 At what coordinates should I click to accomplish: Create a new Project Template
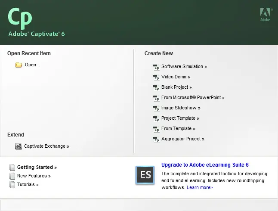click(x=180, y=118)
